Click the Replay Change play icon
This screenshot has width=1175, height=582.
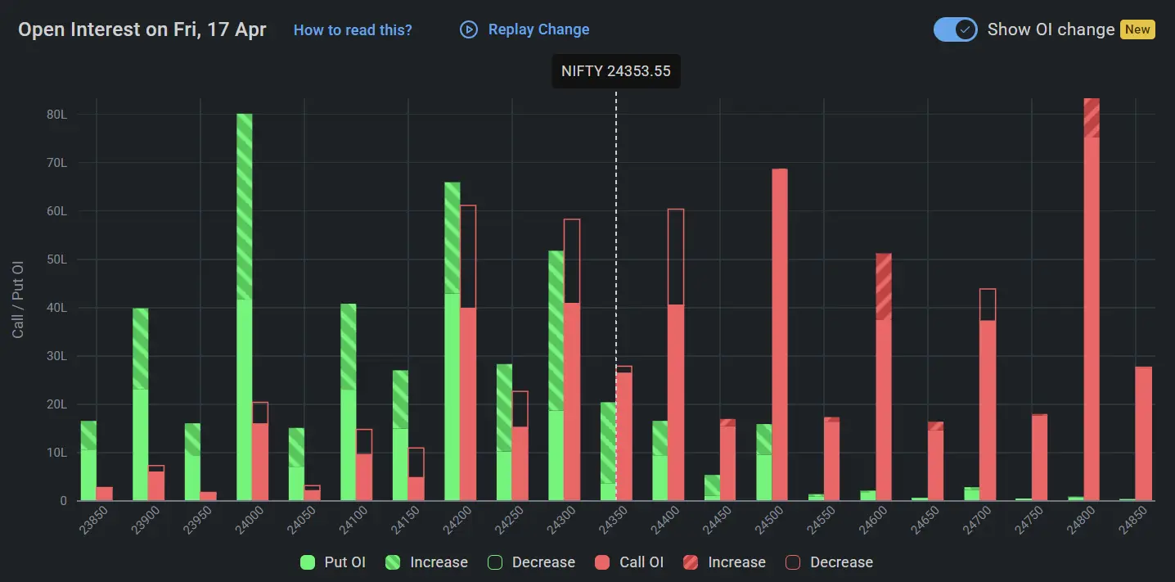click(x=469, y=29)
